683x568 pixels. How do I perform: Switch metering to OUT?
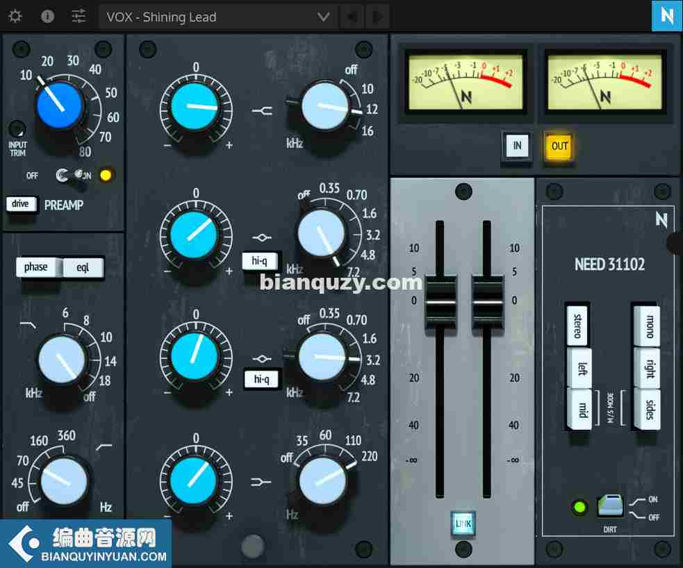click(559, 146)
